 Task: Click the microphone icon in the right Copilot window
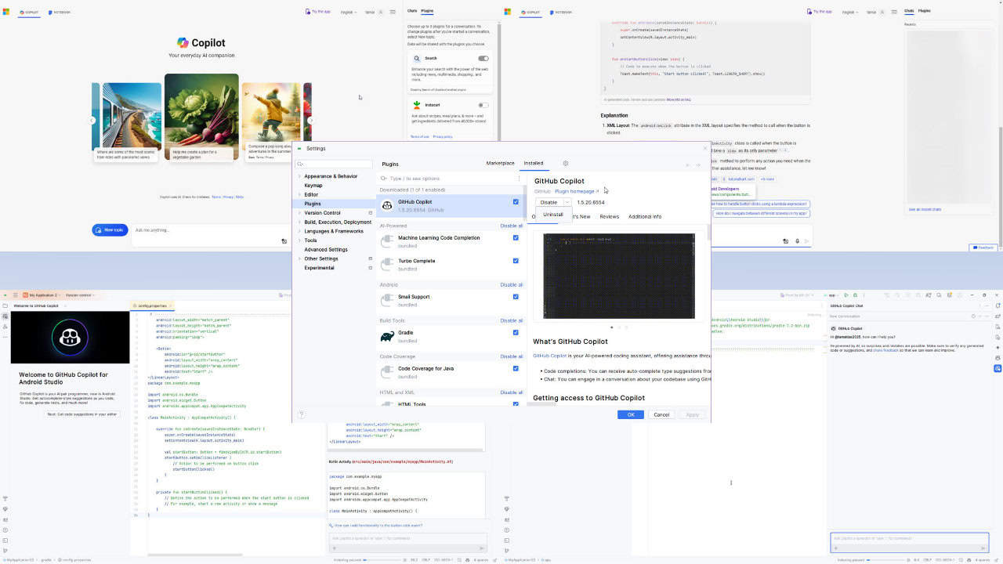[797, 241]
